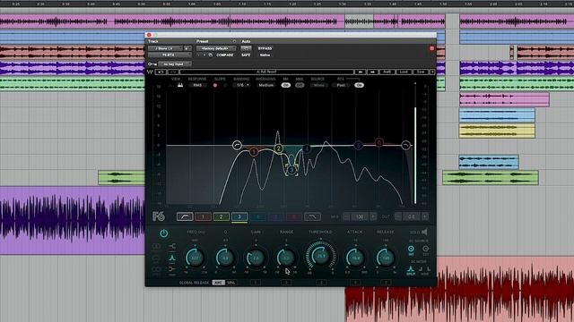Select EQ node 2 on the graph

coord(279,148)
